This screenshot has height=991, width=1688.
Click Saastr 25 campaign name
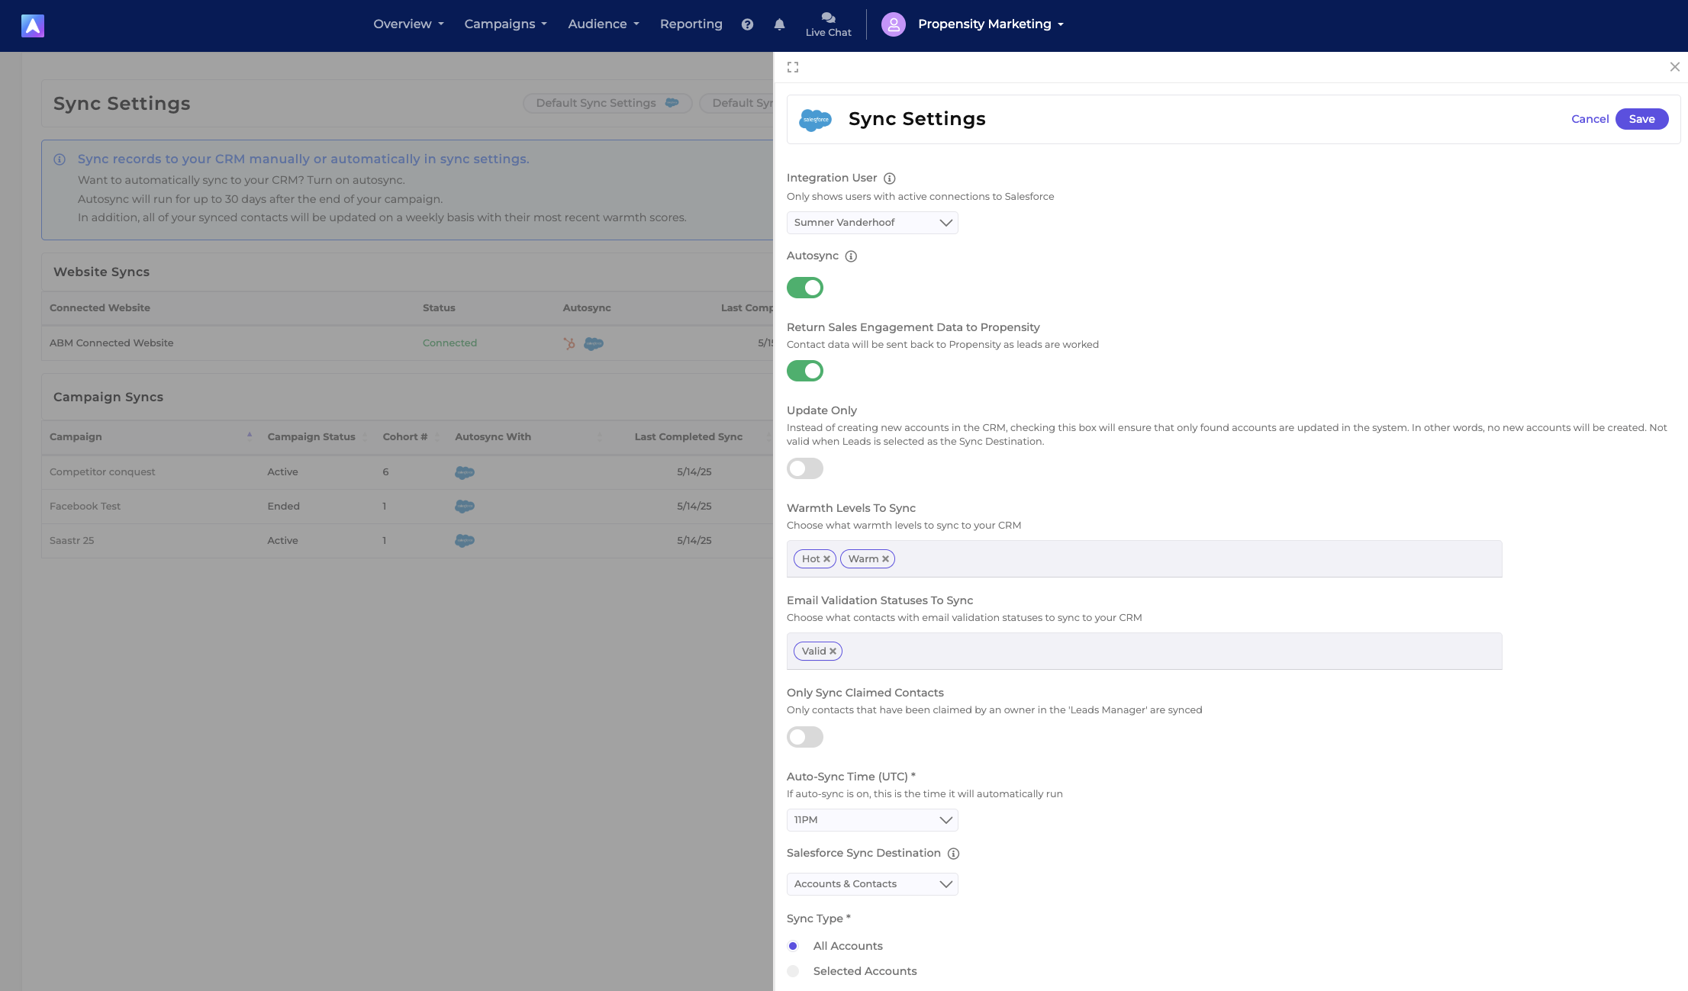coord(72,541)
